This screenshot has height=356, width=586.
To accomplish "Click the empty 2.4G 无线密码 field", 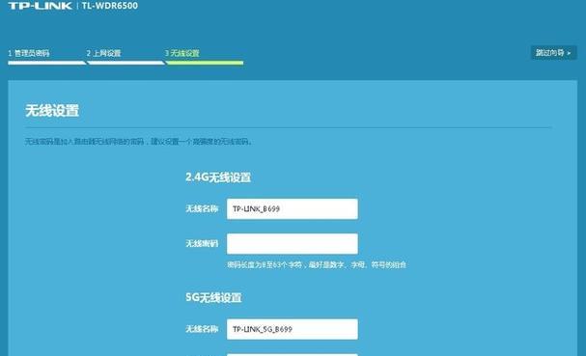I will (293, 243).
